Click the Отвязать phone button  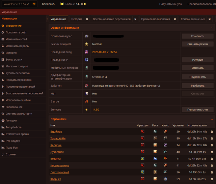coord(198,68)
